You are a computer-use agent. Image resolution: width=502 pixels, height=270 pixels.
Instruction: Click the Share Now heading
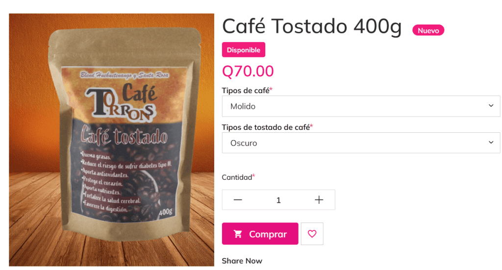[x=242, y=261]
